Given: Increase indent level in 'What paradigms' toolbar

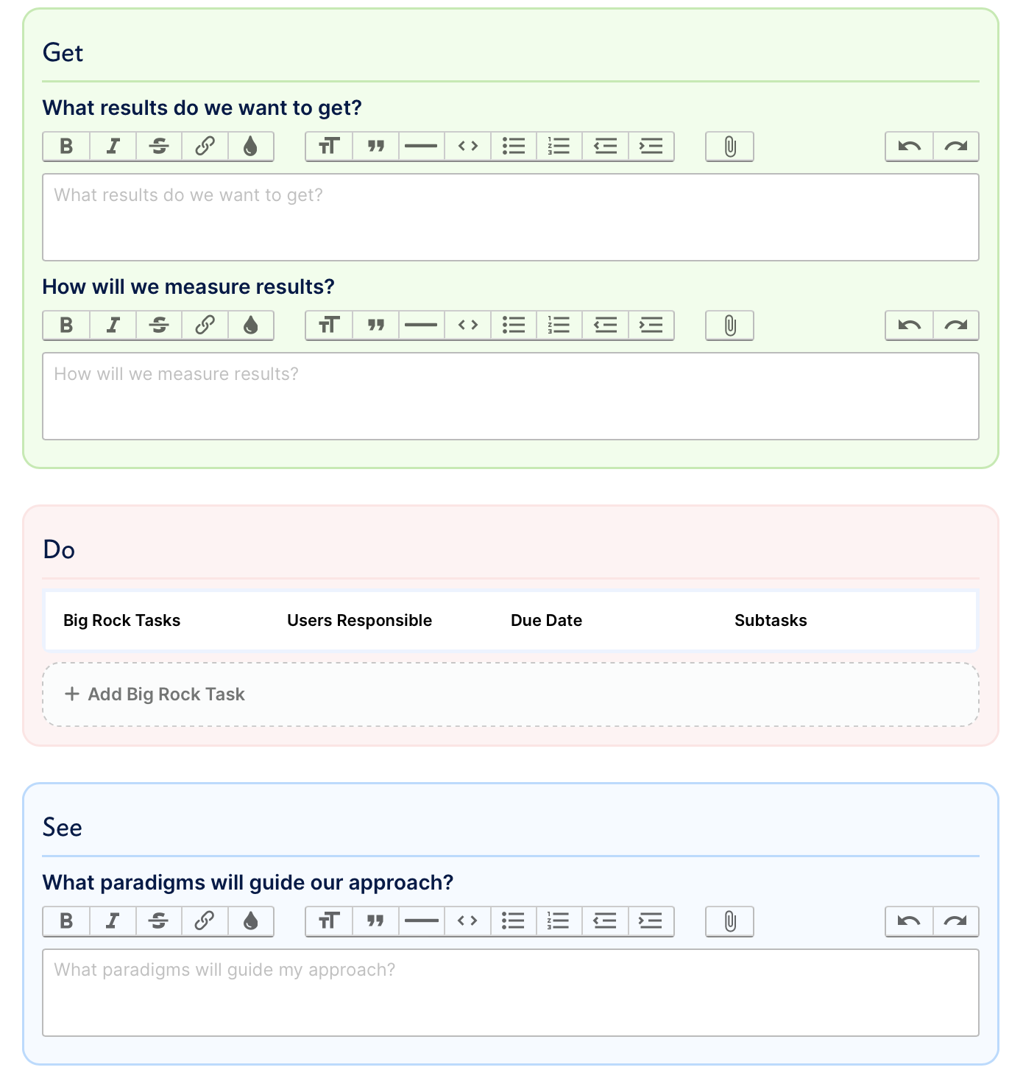Looking at the screenshot, I should coord(651,921).
